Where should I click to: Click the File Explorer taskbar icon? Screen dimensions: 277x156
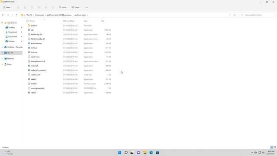click(x=145, y=153)
